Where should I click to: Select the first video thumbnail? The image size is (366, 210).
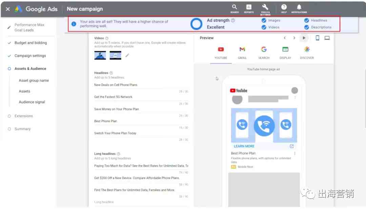100,55
